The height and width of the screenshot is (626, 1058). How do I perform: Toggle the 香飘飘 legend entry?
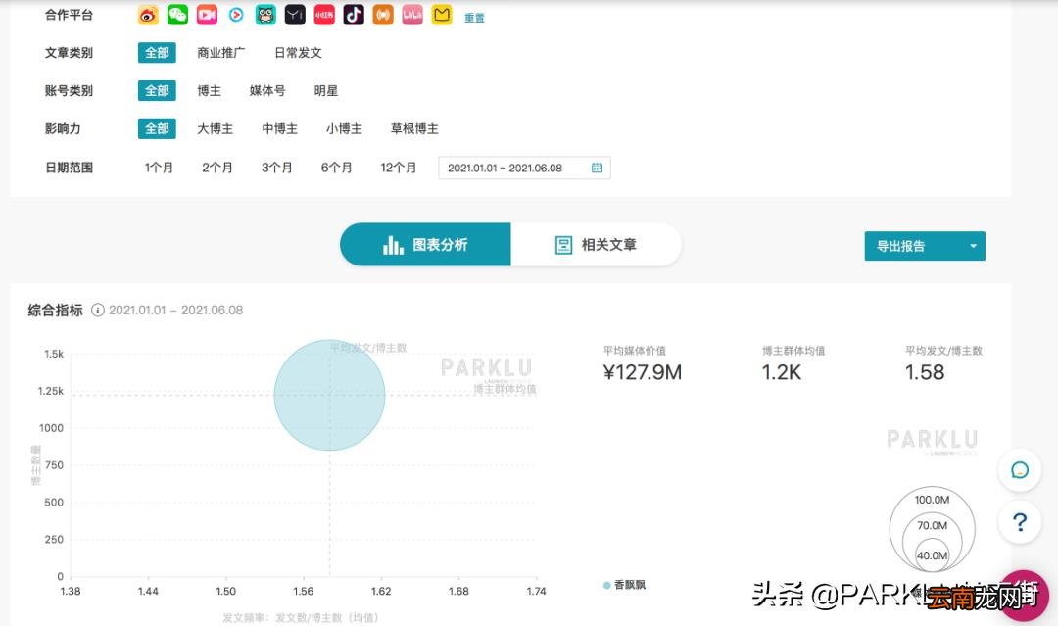tap(624, 585)
